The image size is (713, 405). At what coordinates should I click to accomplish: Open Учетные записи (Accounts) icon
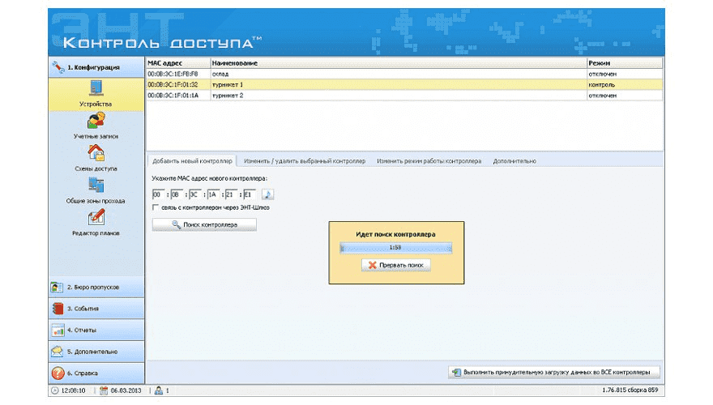coord(96,121)
